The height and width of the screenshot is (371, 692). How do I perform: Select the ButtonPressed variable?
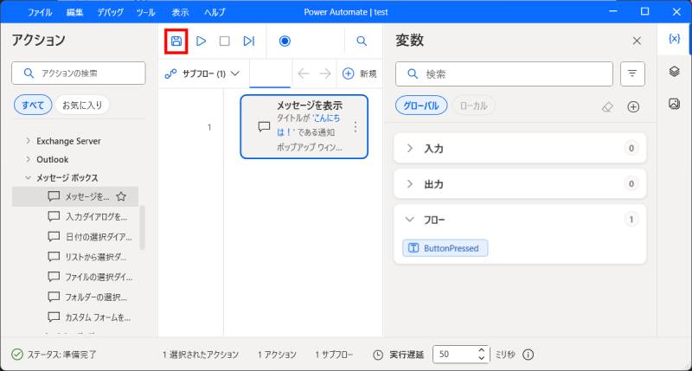[x=445, y=248]
